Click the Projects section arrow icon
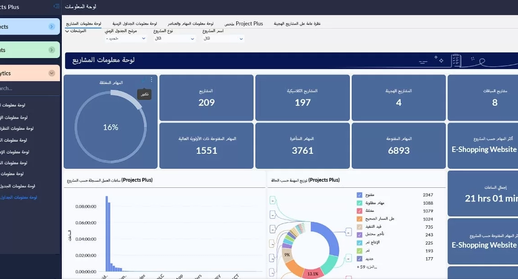 52,27
